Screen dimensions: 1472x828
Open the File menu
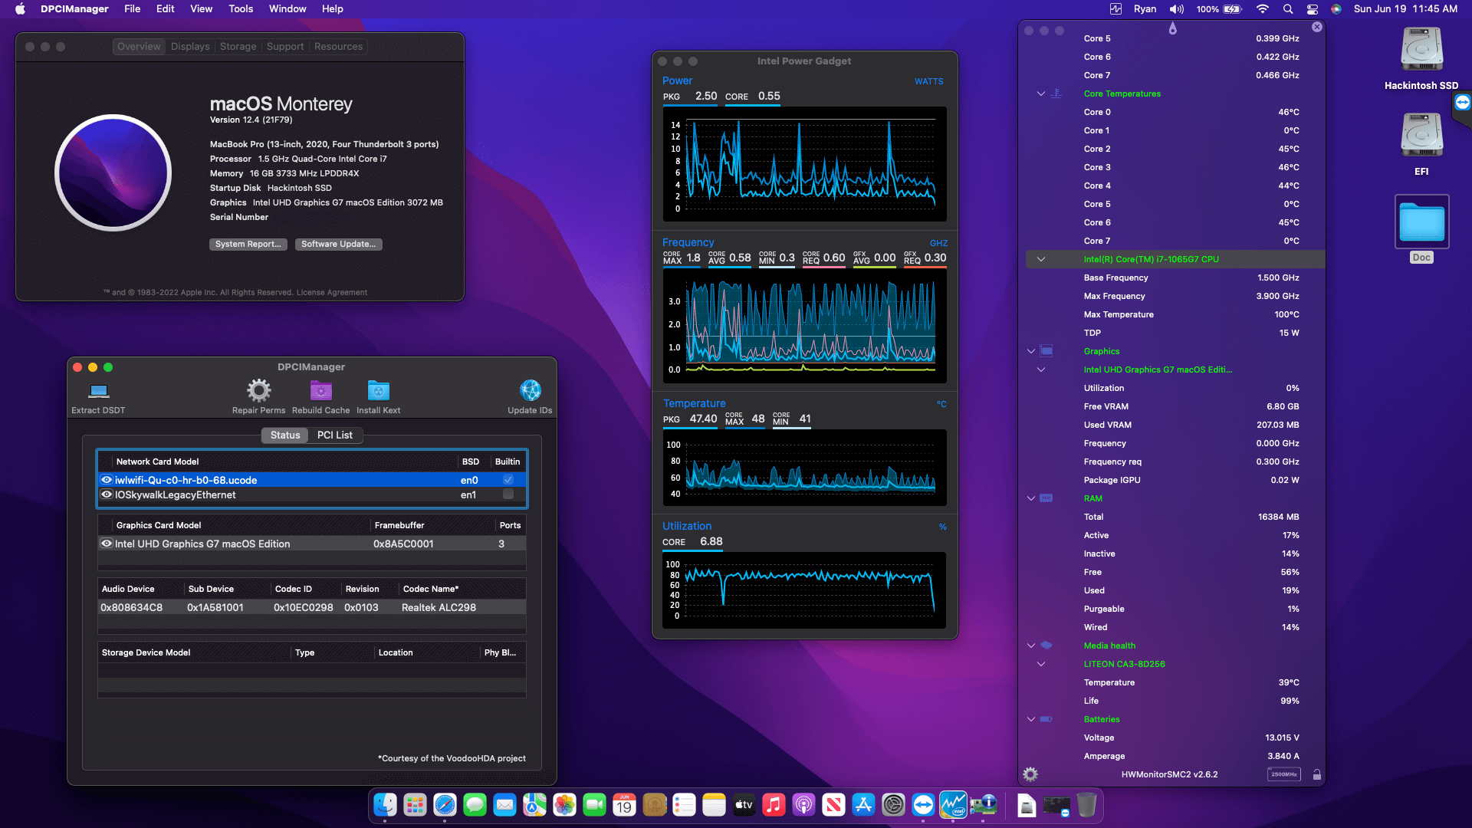coord(132,9)
